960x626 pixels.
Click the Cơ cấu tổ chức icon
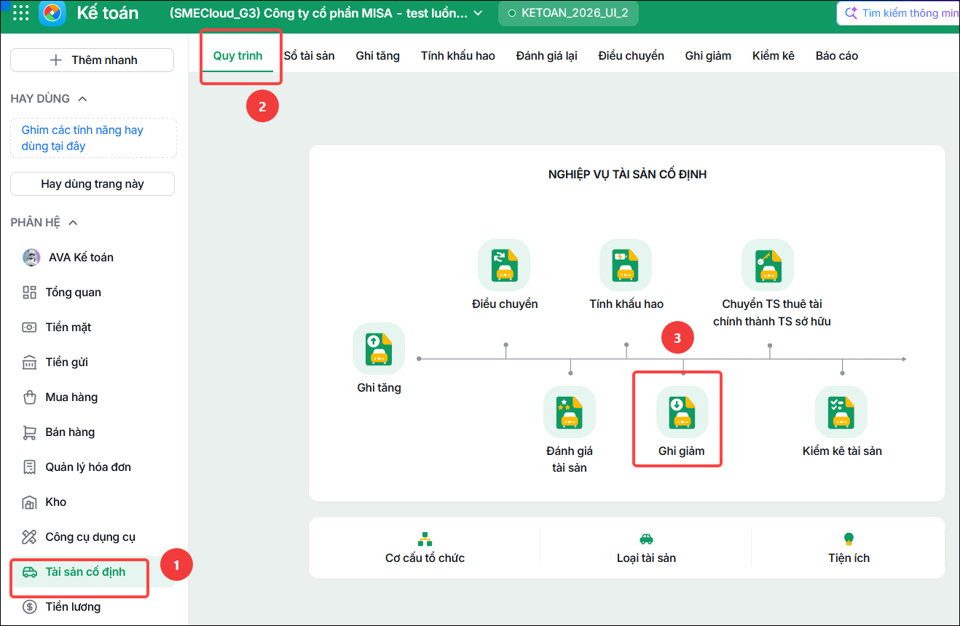[425, 539]
